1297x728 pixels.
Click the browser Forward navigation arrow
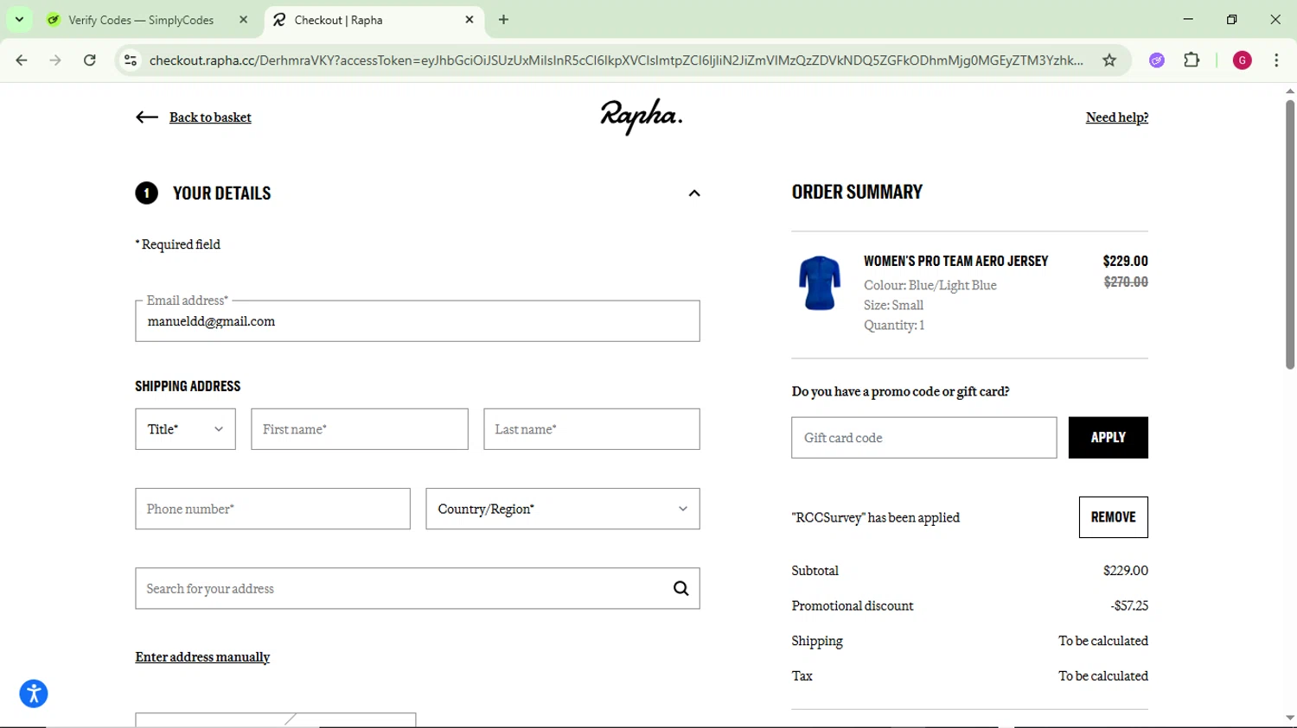[55, 60]
